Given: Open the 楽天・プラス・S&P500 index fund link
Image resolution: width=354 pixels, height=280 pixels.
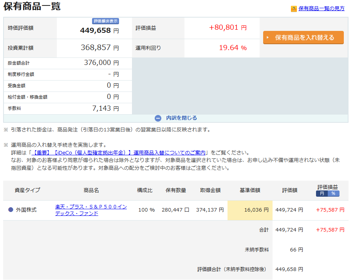Looking at the screenshot, I should click(x=91, y=210).
